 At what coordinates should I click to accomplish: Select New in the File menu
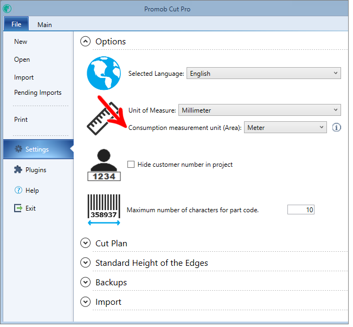[x=21, y=42]
